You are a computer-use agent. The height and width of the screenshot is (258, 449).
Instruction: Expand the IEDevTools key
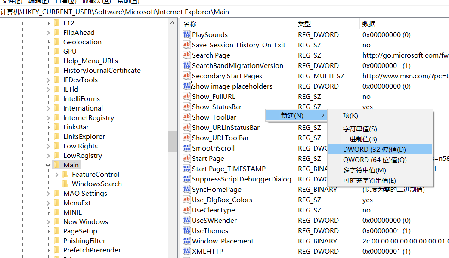[x=48, y=80]
